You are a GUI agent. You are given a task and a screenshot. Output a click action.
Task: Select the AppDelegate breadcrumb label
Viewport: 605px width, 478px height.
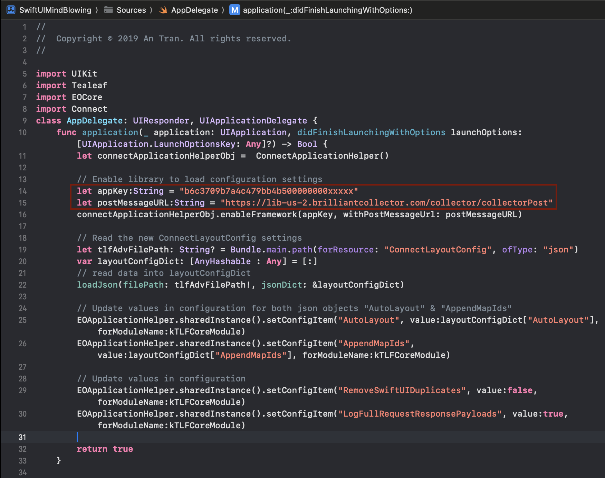click(194, 10)
